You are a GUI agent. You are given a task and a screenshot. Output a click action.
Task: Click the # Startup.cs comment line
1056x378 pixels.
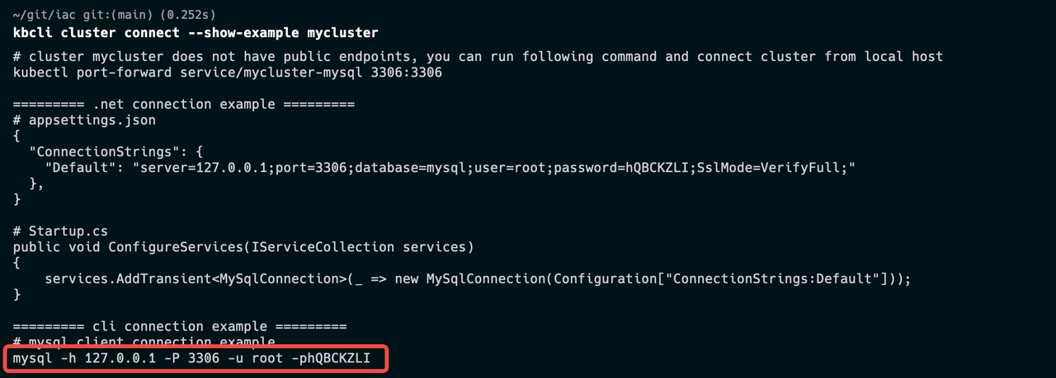[60, 231]
